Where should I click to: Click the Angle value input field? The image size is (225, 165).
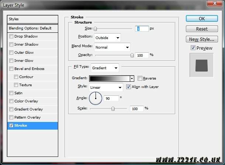[x=111, y=98]
